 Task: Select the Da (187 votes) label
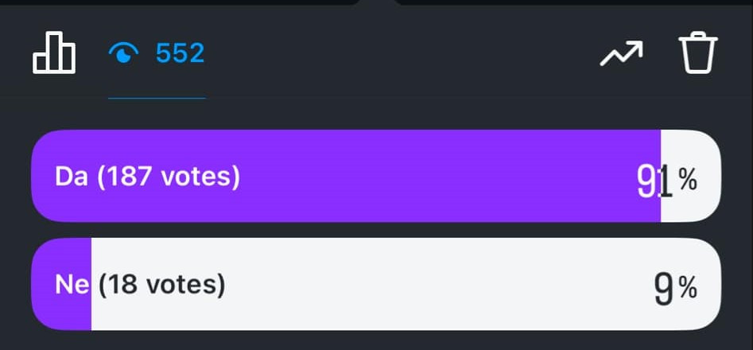pos(147,177)
